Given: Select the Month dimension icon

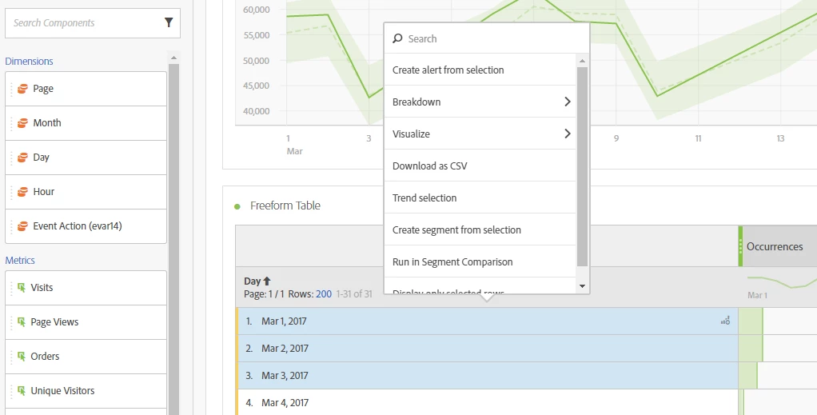Looking at the screenshot, I should click(x=22, y=123).
